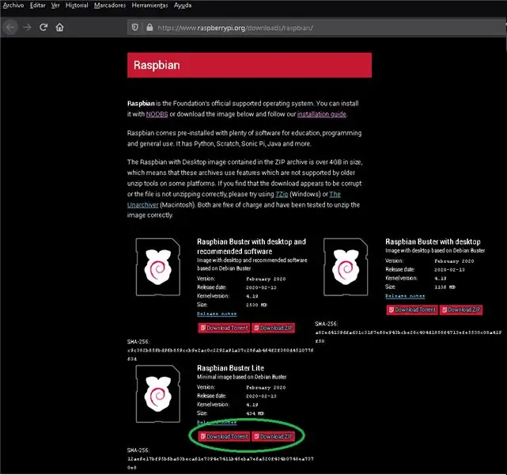Click the Raspbian Buster with desktop title
Screen dimensions: 507x475
tap(433, 241)
